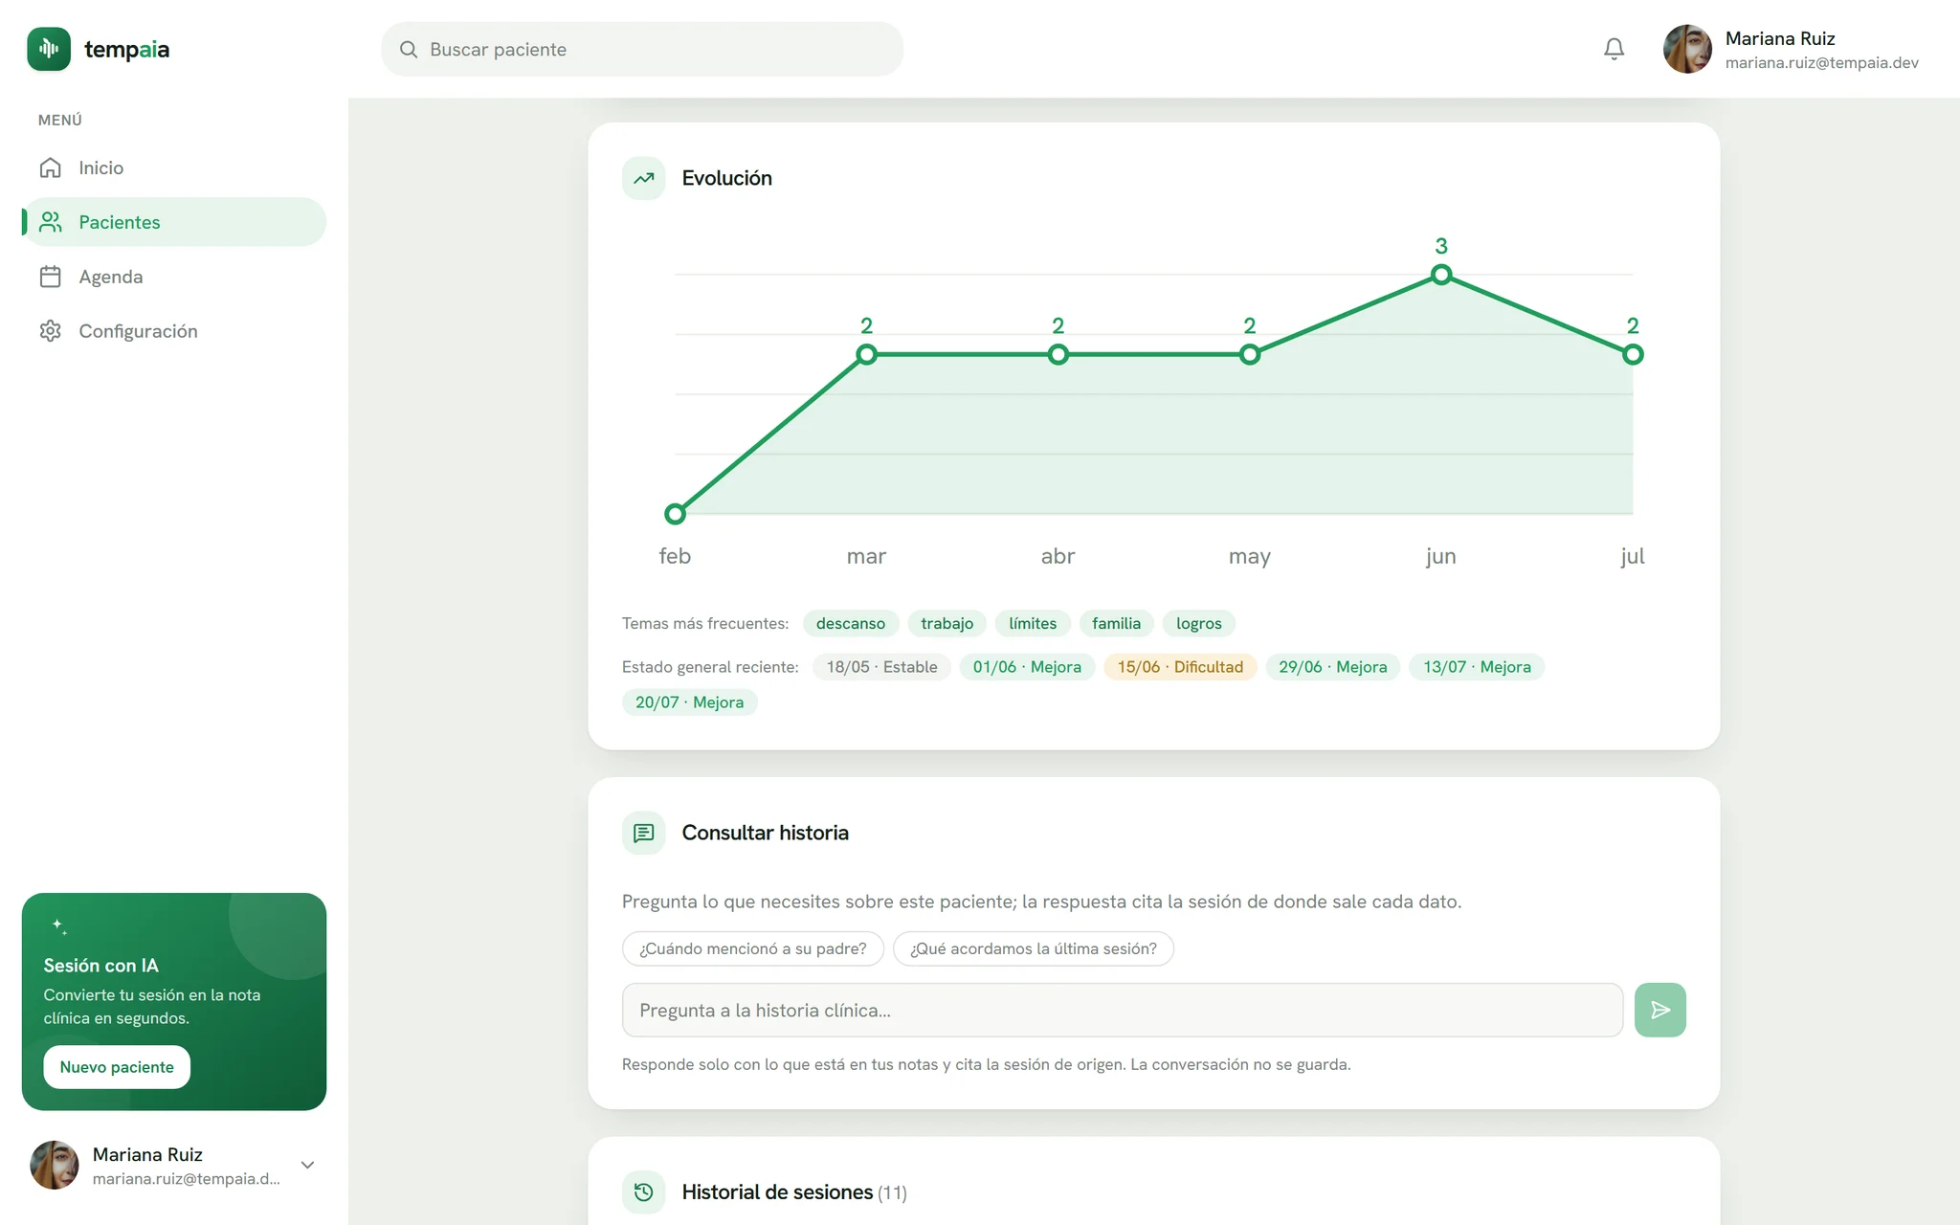Go to Inicio in menu

(174, 167)
